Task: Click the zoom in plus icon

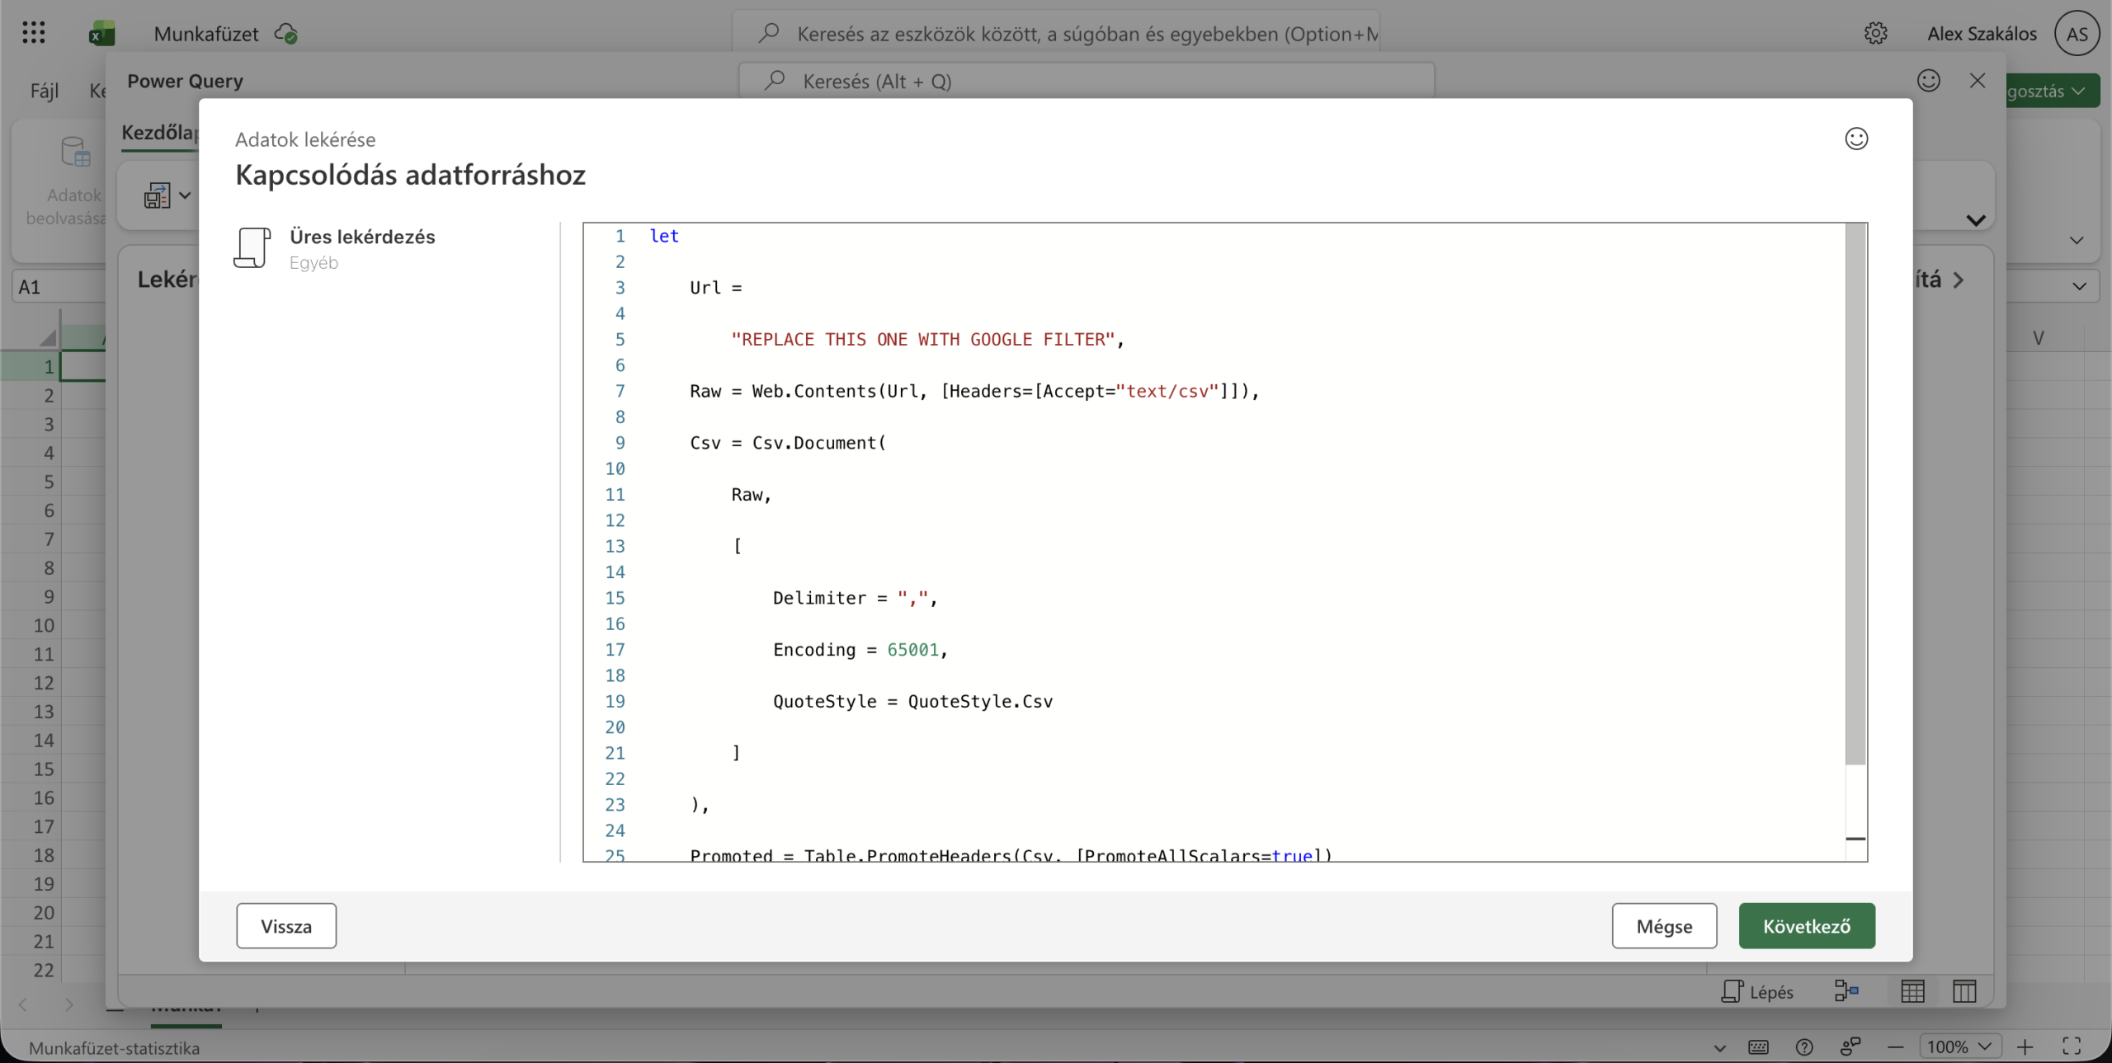Action: coord(2025,1047)
